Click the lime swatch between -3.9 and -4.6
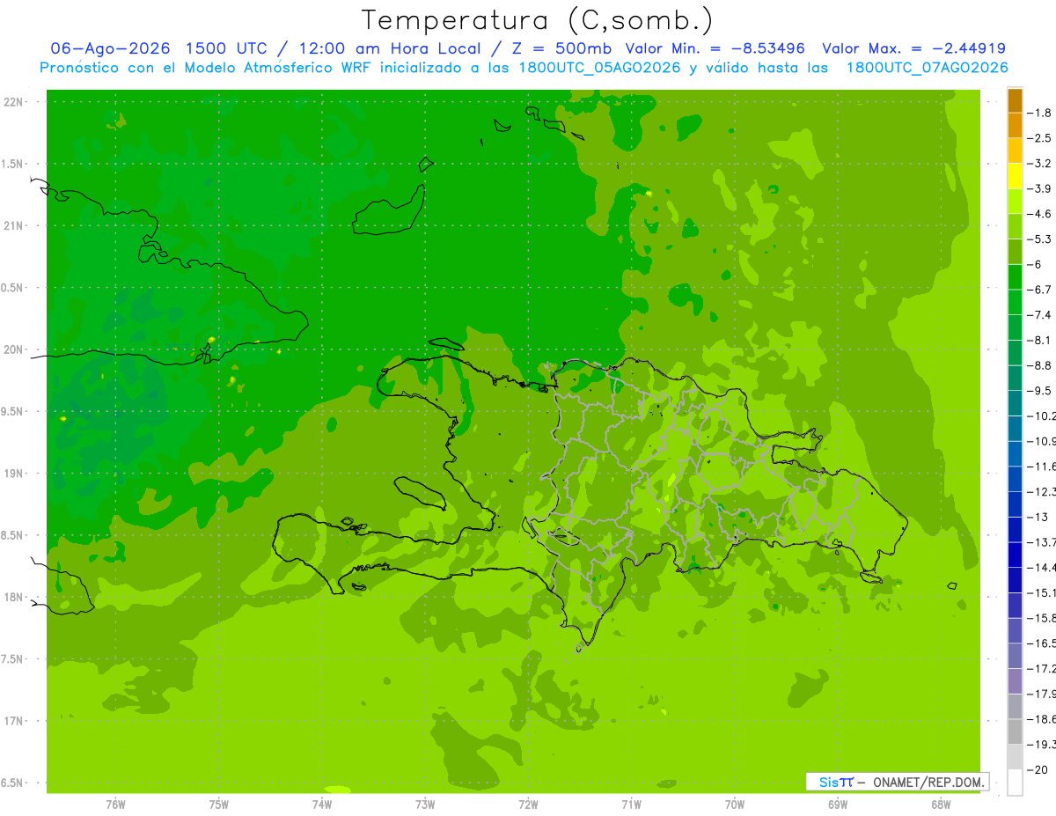The width and height of the screenshot is (1056, 816). tap(1015, 202)
